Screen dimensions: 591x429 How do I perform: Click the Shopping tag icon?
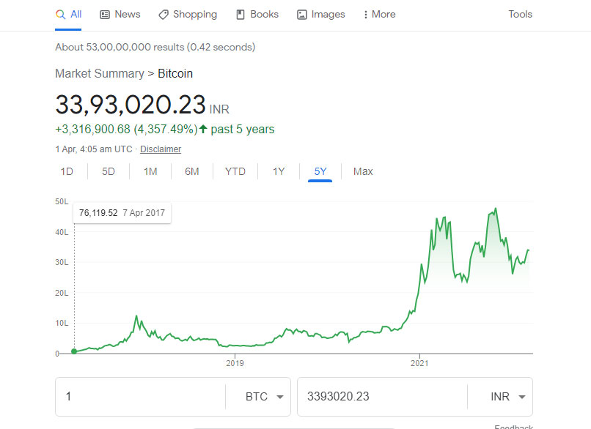(x=164, y=15)
